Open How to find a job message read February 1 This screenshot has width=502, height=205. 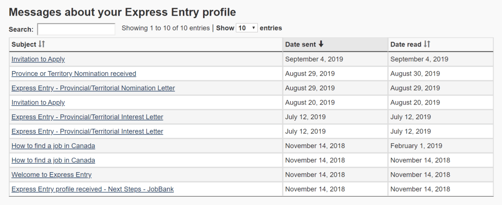(53, 146)
